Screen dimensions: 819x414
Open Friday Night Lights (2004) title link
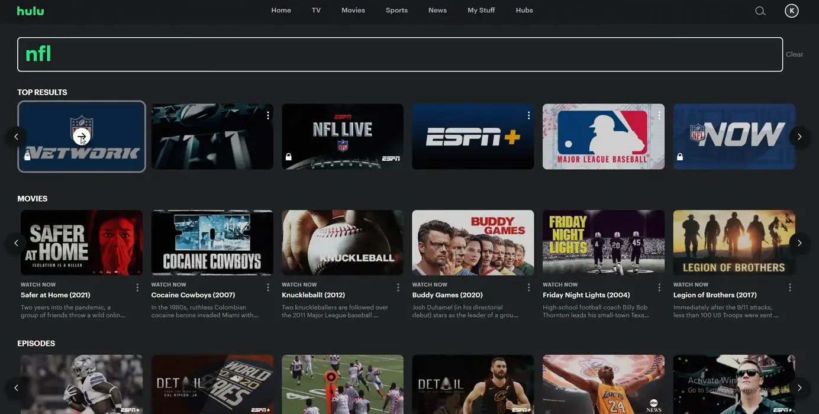(x=586, y=295)
